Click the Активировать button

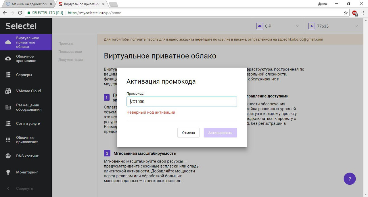[220, 133]
